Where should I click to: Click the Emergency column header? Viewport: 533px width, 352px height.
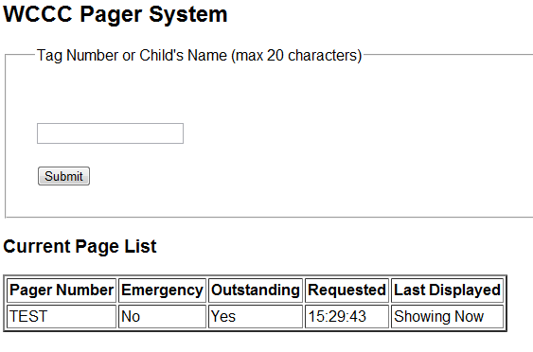(162, 290)
